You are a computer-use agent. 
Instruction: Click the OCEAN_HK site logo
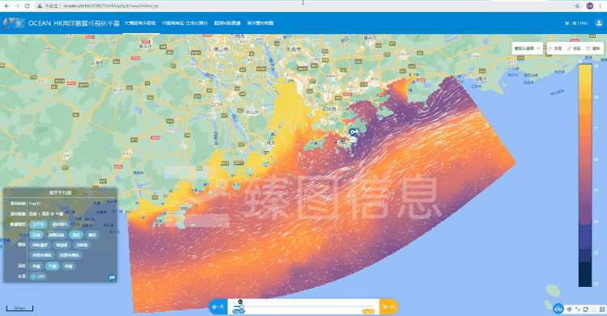[15, 23]
